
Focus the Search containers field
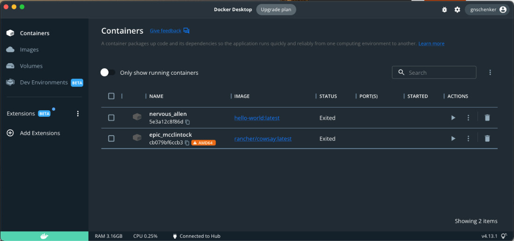[x=434, y=72]
